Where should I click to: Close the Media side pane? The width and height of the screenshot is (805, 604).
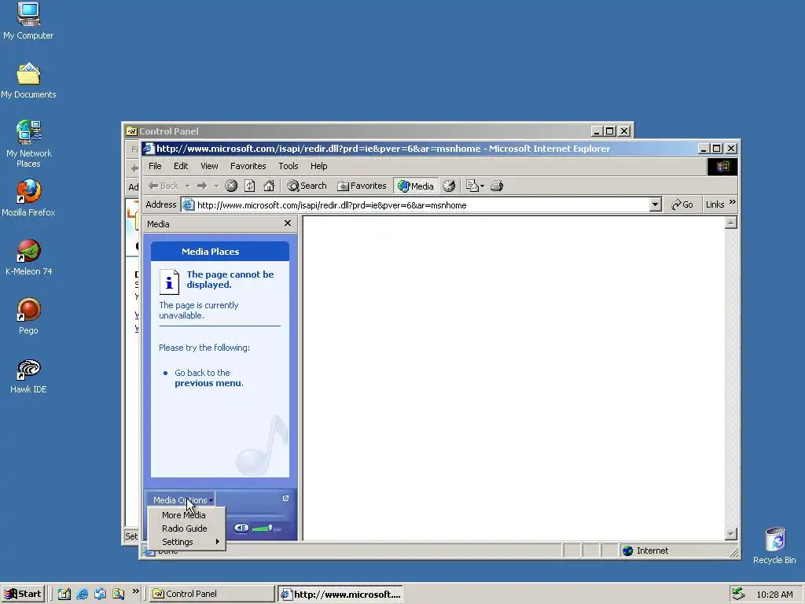coord(288,223)
